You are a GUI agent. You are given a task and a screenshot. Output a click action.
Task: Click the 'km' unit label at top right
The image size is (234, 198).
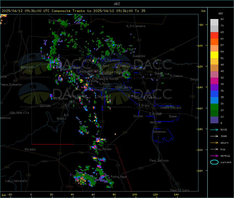(204, 11)
